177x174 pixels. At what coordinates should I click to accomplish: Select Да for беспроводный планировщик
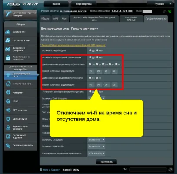tap(90, 57)
